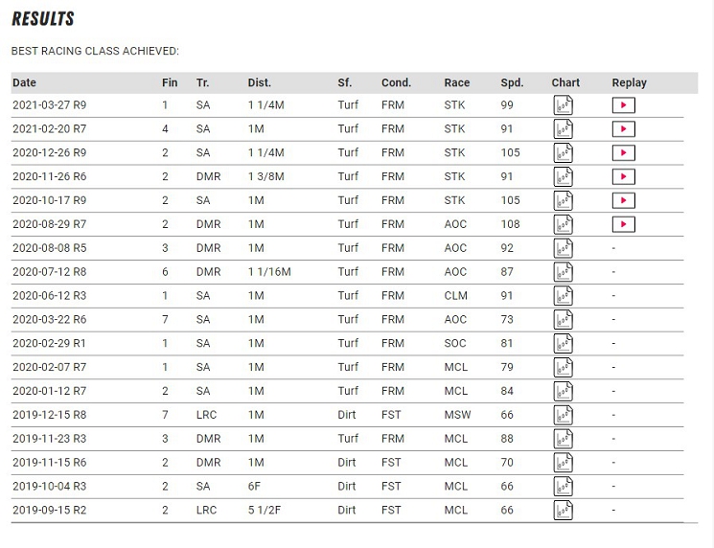
Task: Play replay of 2021-03-27 R9 race
Action: click(x=623, y=105)
